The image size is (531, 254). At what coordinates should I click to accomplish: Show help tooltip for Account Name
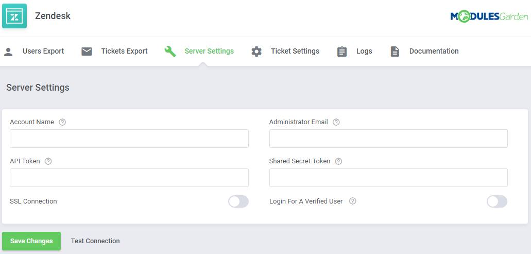pyautogui.click(x=62, y=122)
